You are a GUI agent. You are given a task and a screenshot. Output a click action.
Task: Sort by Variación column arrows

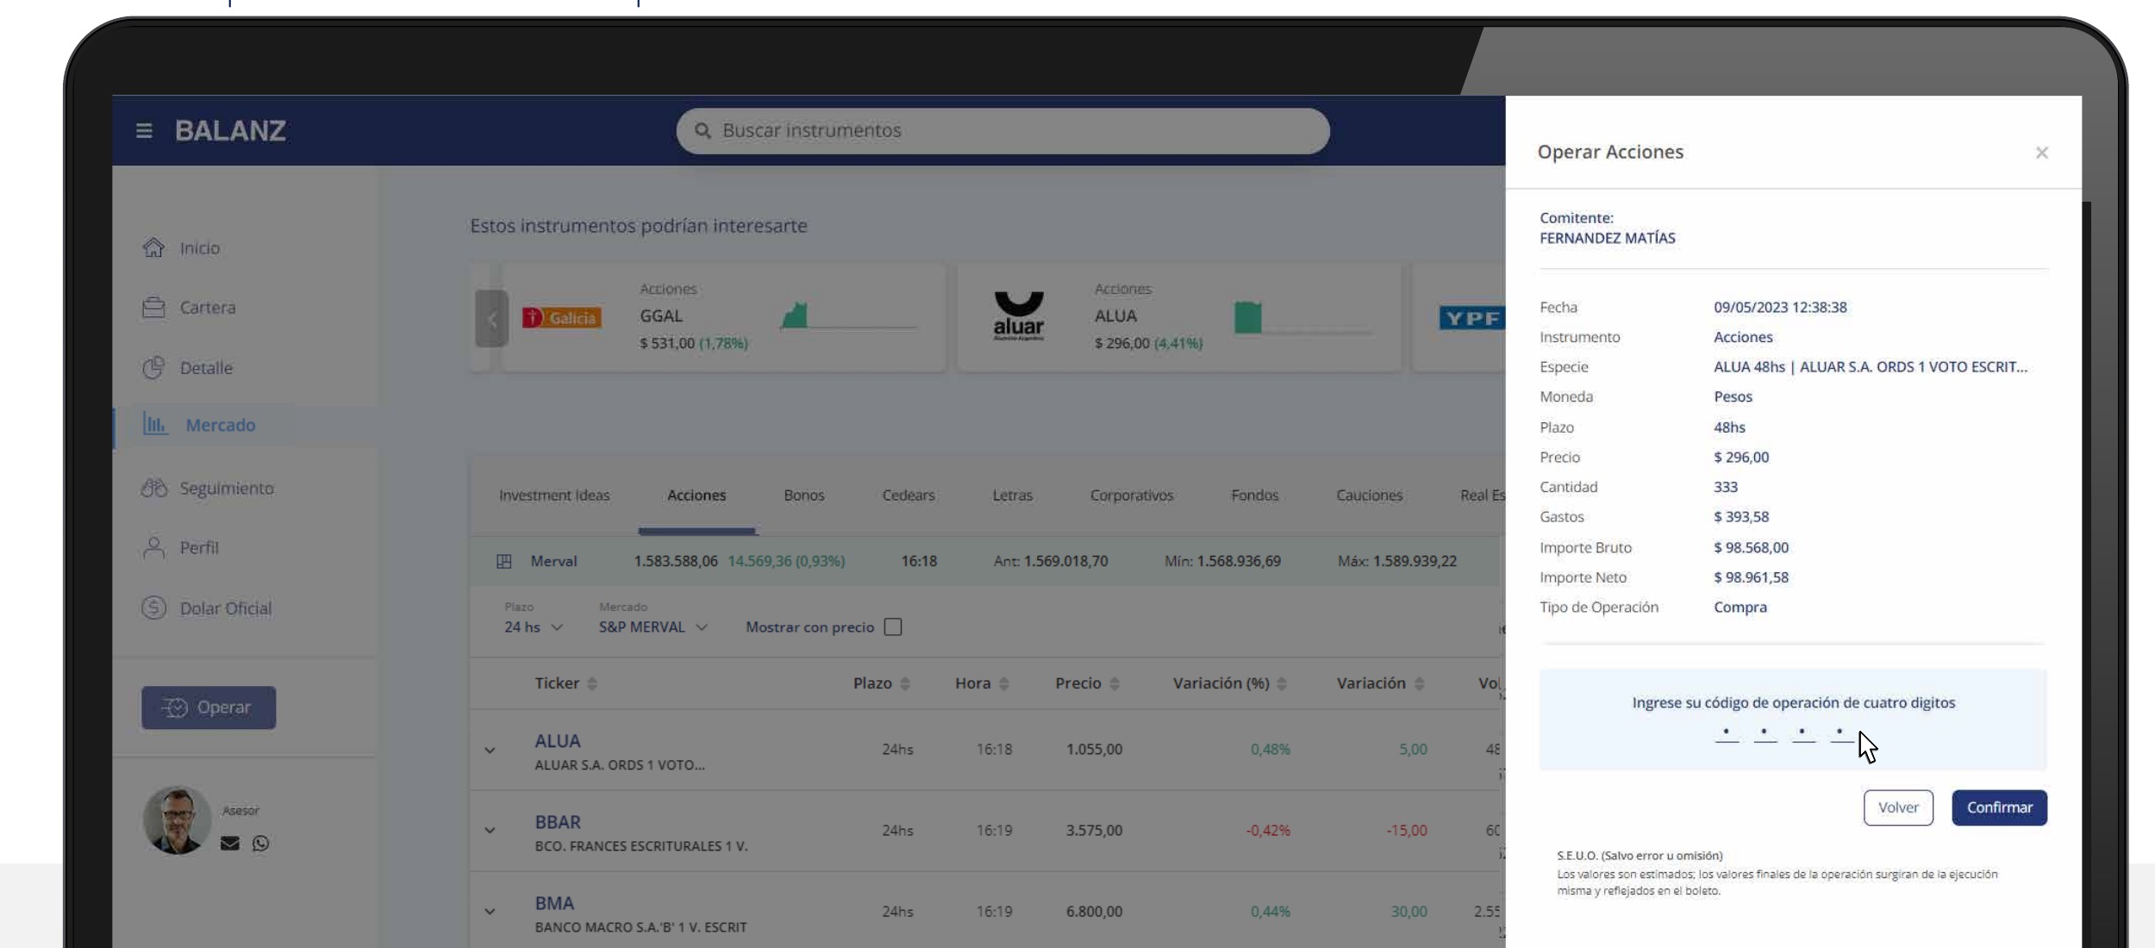pyautogui.click(x=1419, y=684)
